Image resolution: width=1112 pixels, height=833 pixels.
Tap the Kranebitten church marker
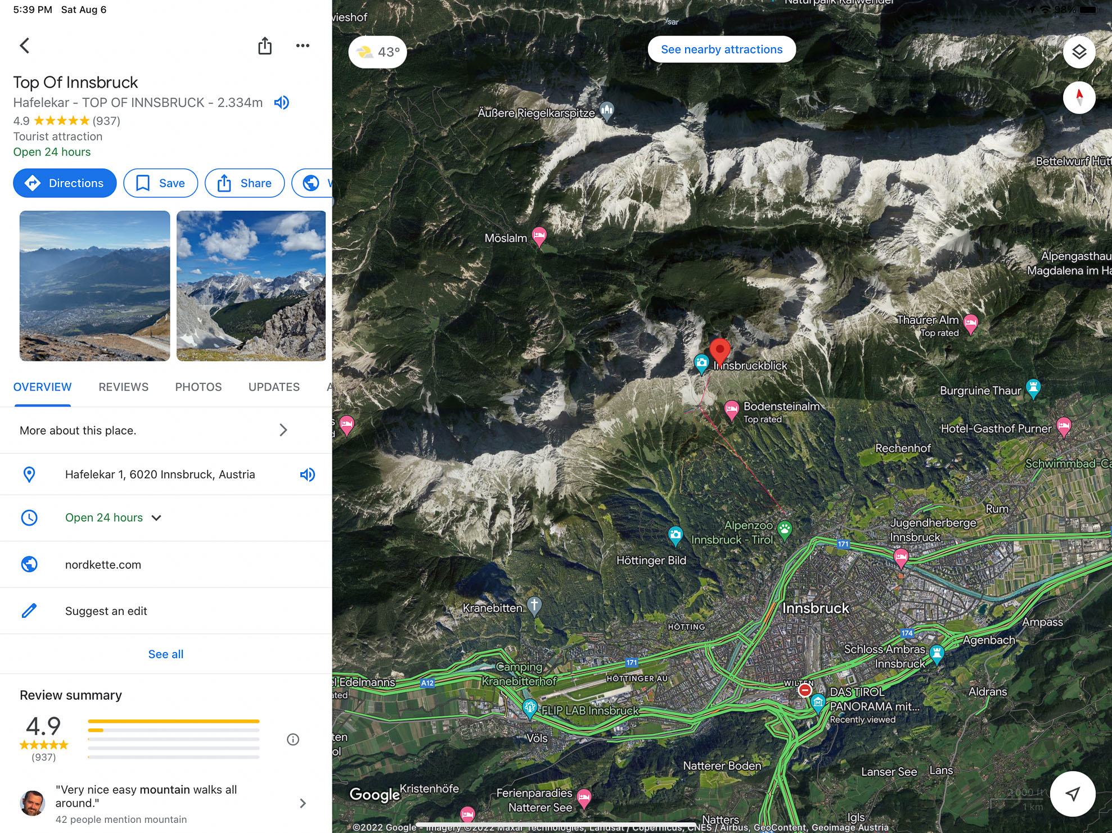pyautogui.click(x=534, y=606)
